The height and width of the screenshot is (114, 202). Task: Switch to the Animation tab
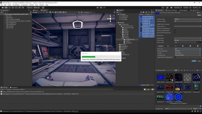(x=14, y=87)
